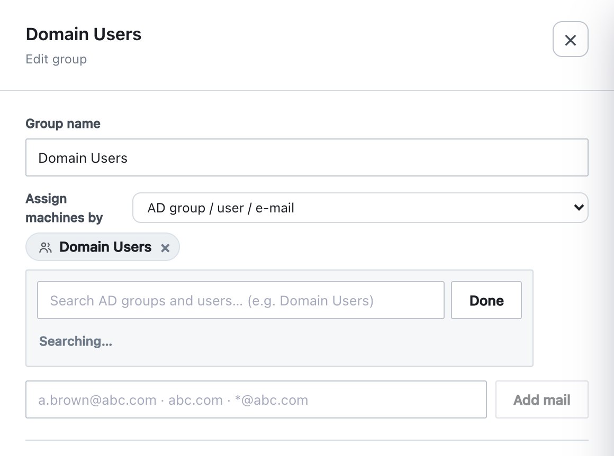This screenshot has width=614, height=456.
Task: Click the Domain Users panel heading
Action: (x=84, y=34)
